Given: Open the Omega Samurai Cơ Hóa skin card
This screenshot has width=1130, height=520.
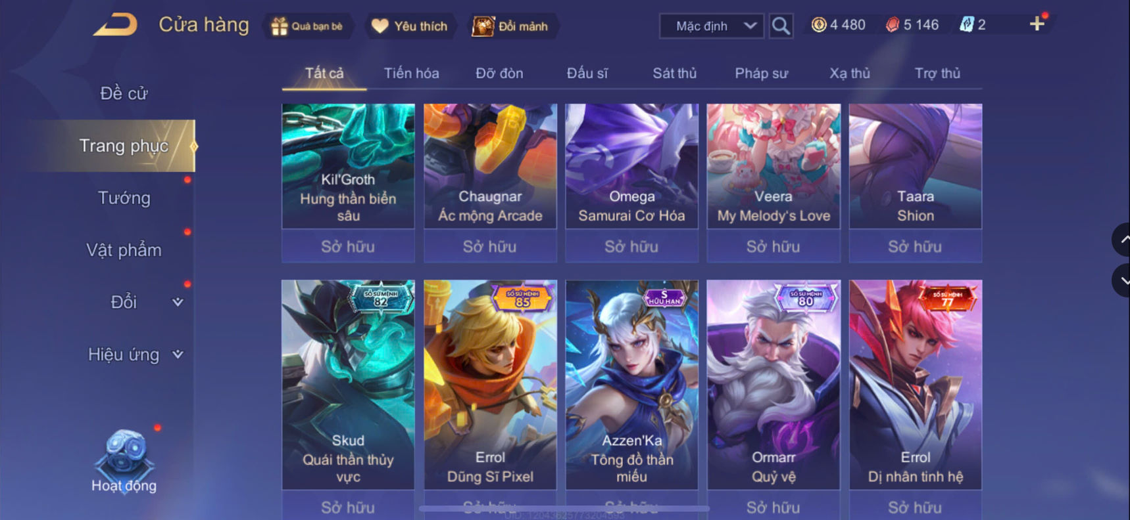Looking at the screenshot, I should click(631, 166).
